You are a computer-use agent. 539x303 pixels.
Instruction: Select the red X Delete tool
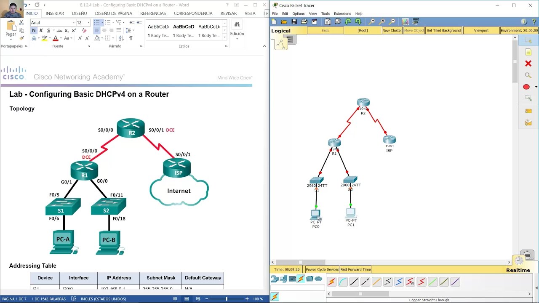528,64
